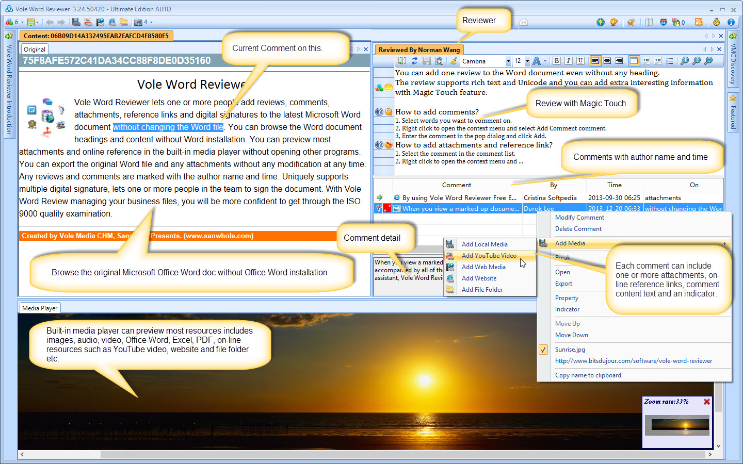This screenshot has width=743, height=464.
Task: Toggle Bold formatting button
Action: pyautogui.click(x=556, y=61)
